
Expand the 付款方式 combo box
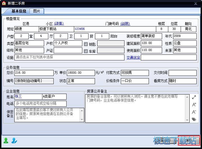point(135,73)
